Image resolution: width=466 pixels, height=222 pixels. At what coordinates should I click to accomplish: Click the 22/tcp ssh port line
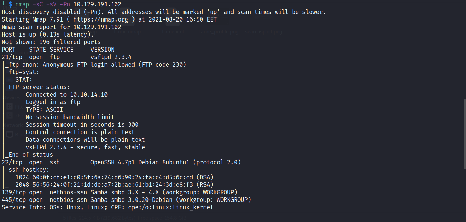pos(121,162)
